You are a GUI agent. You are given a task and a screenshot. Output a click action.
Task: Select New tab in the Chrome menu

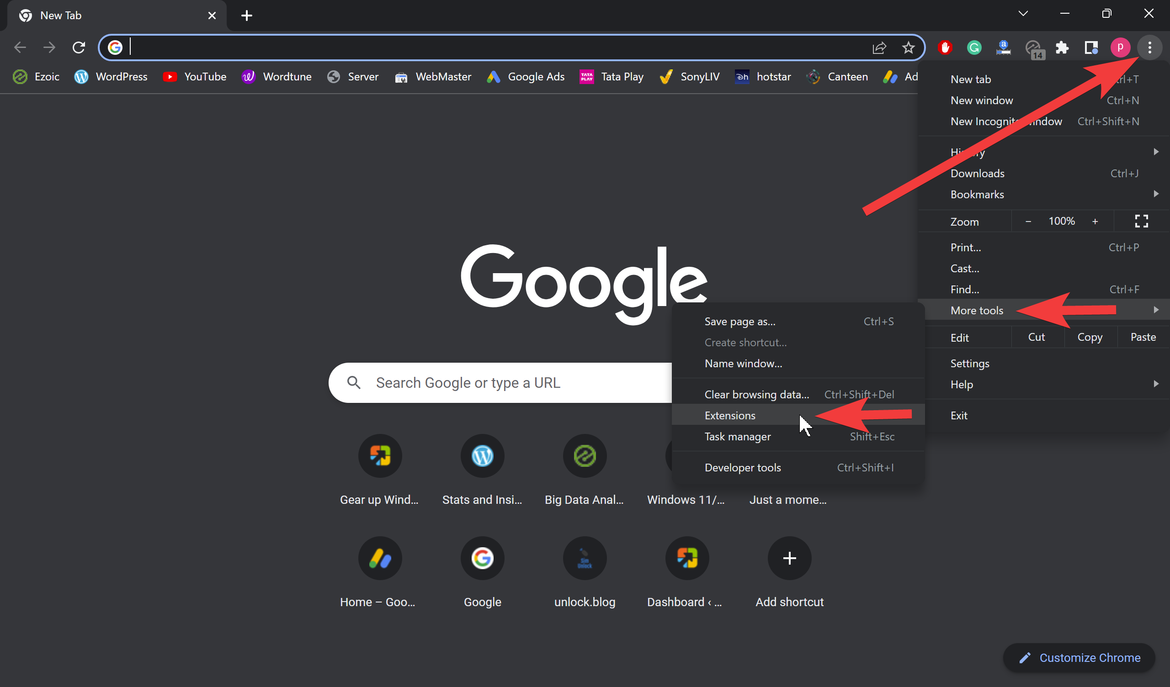click(x=1044, y=79)
